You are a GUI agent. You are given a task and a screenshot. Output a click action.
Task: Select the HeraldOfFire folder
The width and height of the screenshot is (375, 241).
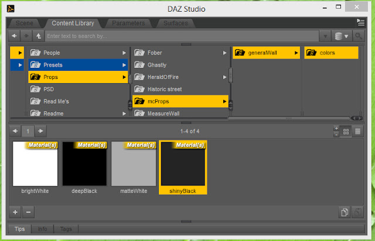tap(180, 77)
